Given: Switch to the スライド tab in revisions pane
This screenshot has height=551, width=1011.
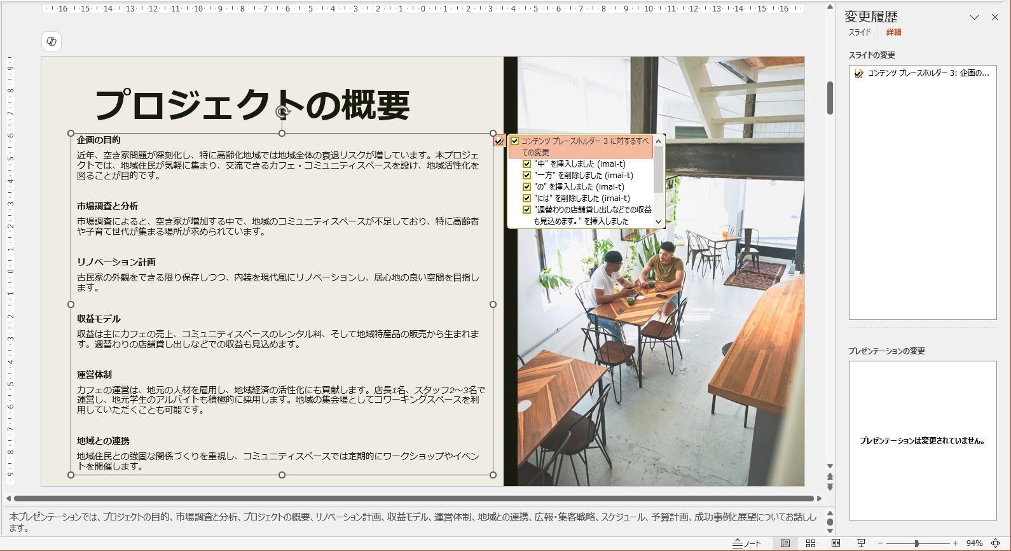Looking at the screenshot, I should coord(860,32).
